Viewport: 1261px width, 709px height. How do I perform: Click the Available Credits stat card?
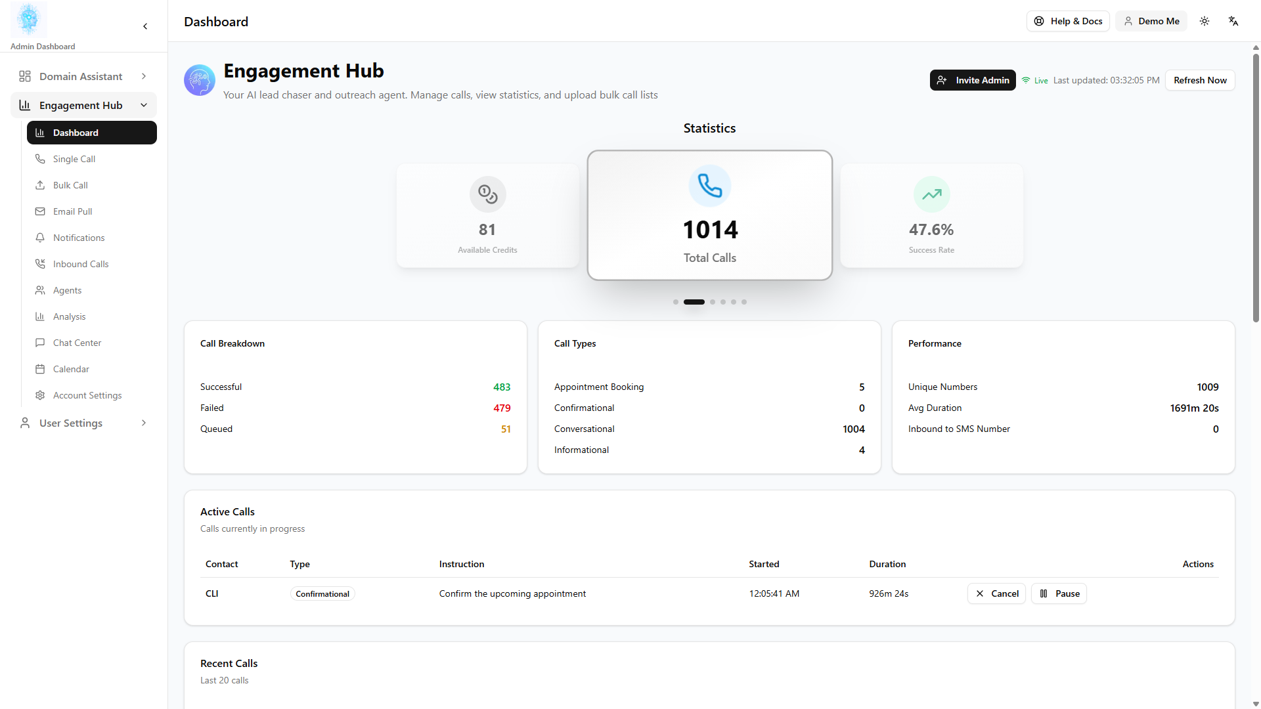pos(487,215)
